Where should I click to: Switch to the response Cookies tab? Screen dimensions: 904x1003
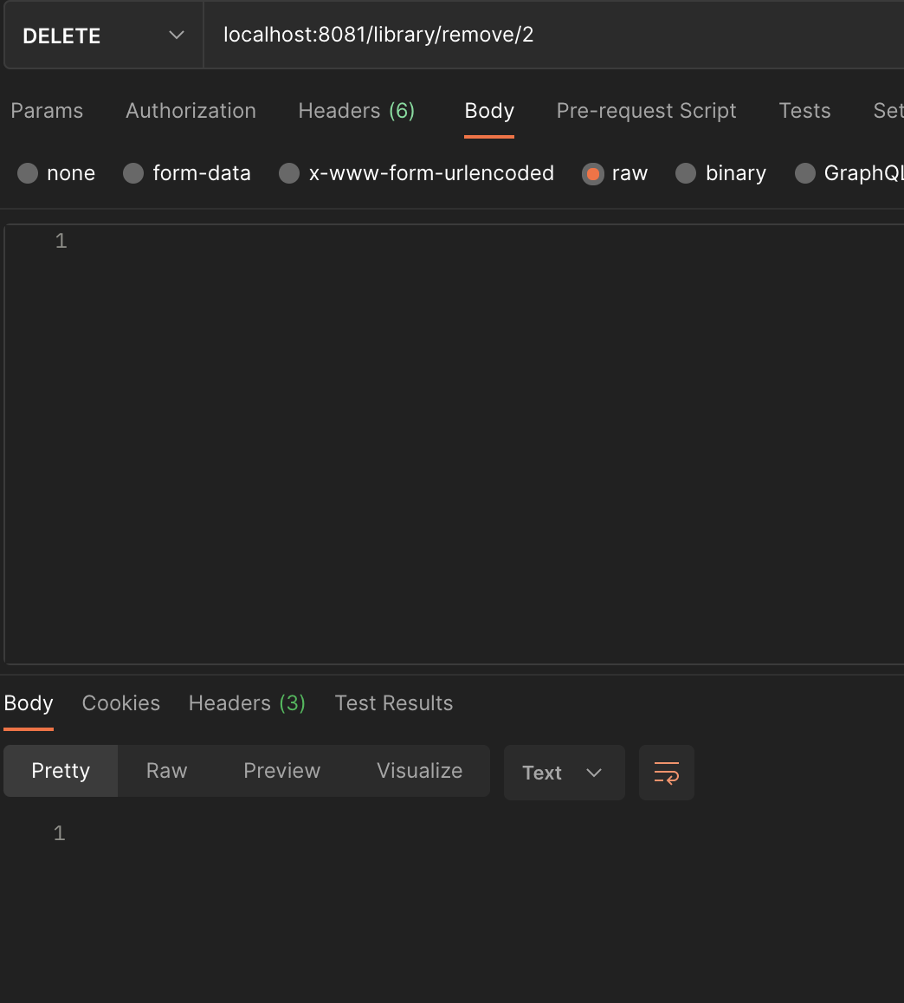click(121, 703)
